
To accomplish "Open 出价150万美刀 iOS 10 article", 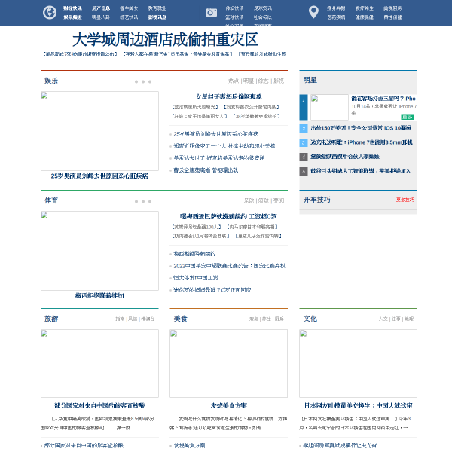I will click(x=361, y=128).
